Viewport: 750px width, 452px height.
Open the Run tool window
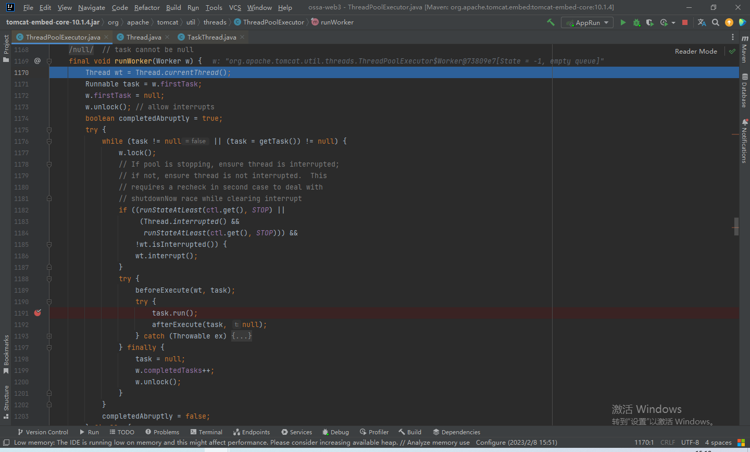(89, 432)
